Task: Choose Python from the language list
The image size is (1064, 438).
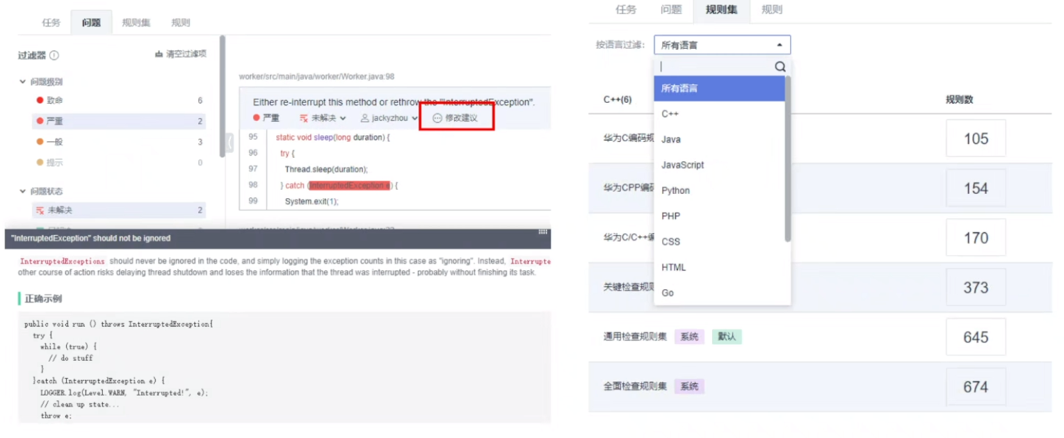Action: [719, 190]
